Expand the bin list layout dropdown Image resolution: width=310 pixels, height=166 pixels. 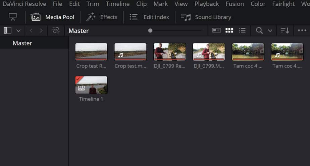click(18, 31)
